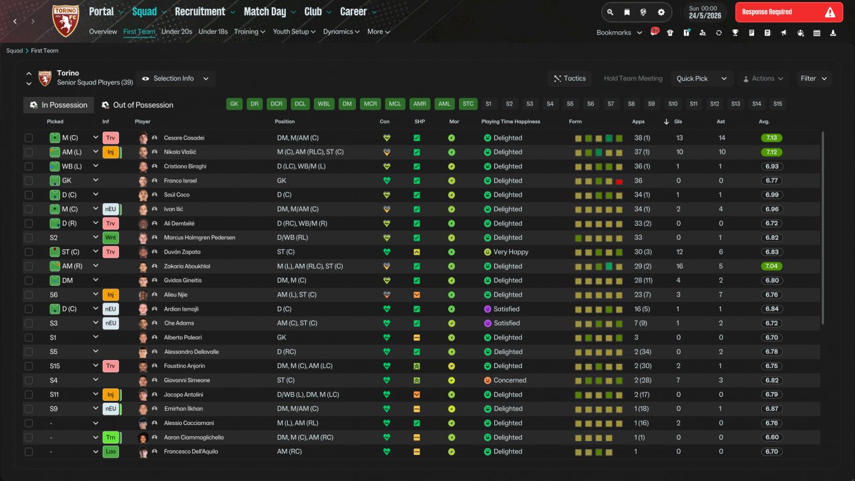
Task: Open the Match Day menu
Action: pos(270,11)
